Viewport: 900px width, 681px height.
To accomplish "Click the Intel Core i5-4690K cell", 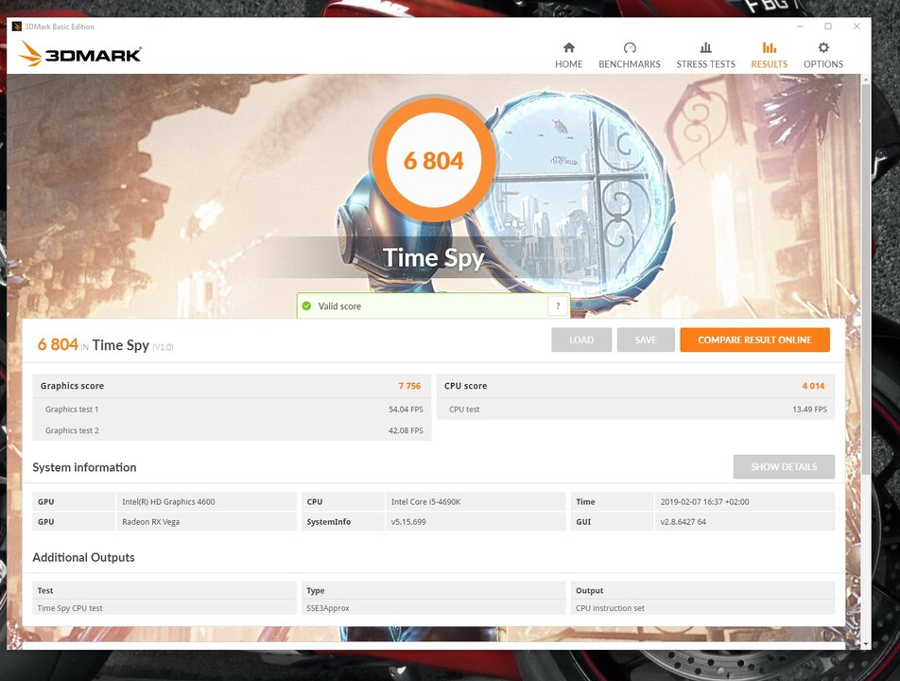I will [476, 502].
